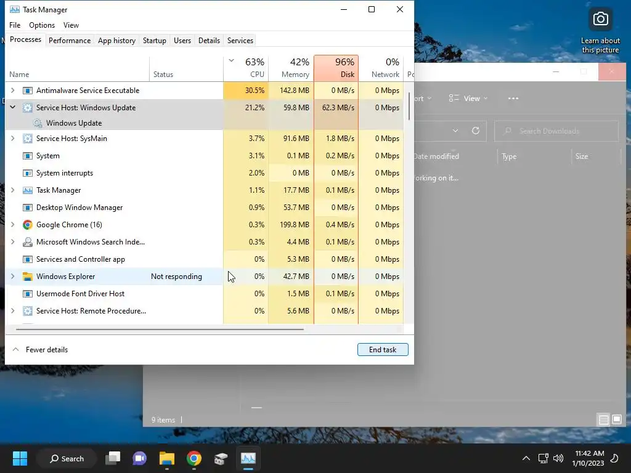This screenshot has height=473, width=631.
Task: Click the vertical scrollbar in the process list
Action: pyautogui.click(x=409, y=106)
